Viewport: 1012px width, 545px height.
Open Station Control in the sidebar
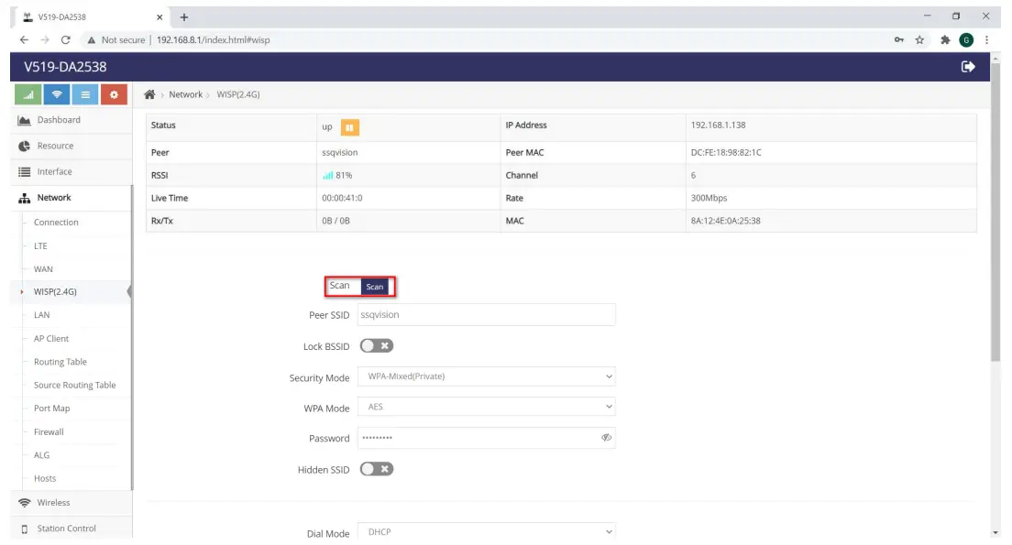click(x=71, y=529)
